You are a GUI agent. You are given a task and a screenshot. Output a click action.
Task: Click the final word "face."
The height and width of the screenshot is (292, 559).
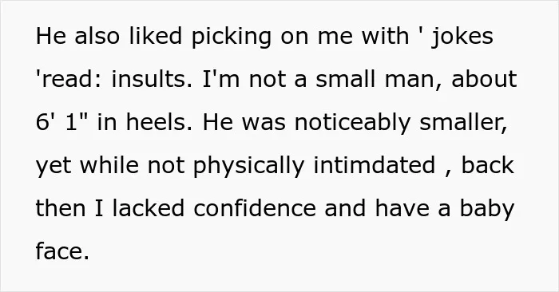click(62, 251)
